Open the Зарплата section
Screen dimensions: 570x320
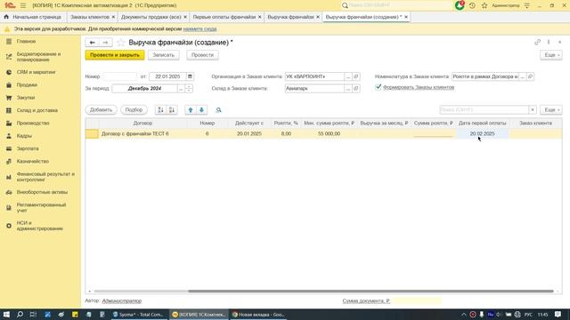point(28,148)
